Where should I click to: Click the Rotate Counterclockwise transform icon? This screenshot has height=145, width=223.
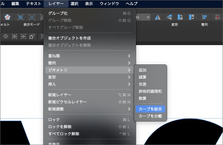180,17
